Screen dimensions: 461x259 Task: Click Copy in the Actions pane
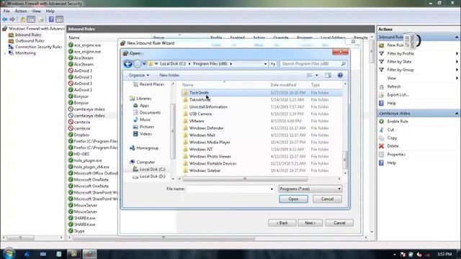coord(392,137)
